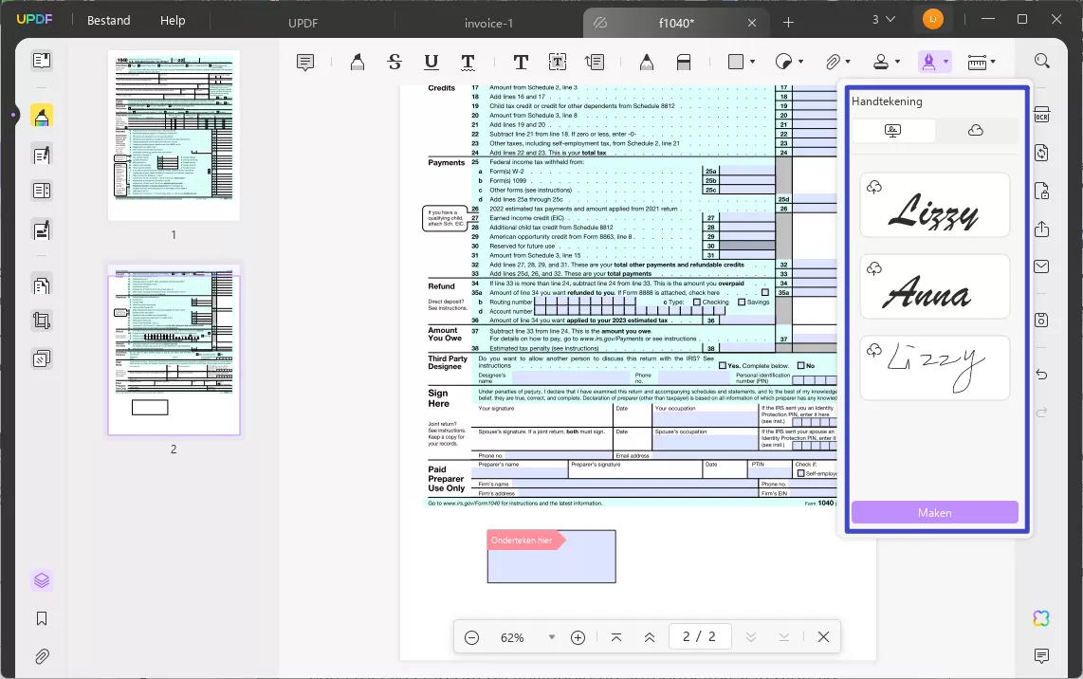Zoom in with the plus button
1083x679 pixels.
[578, 637]
